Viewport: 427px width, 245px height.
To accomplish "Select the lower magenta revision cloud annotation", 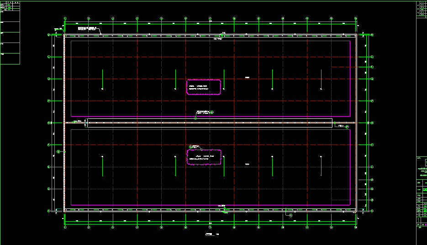I will 204,157.
